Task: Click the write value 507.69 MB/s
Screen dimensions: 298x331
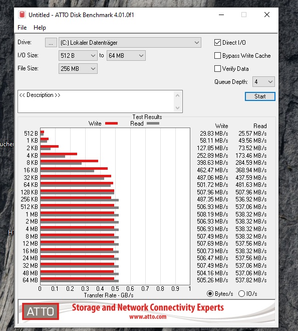Action: (x=212, y=244)
